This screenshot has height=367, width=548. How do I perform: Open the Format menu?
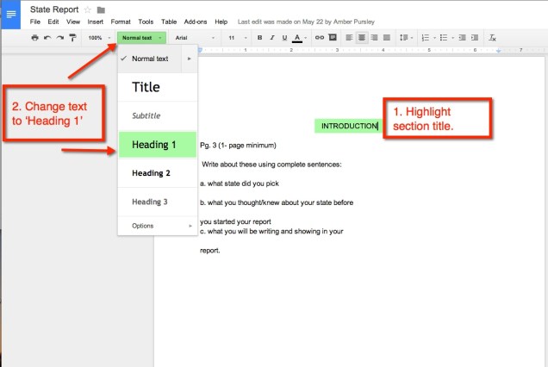(x=120, y=21)
